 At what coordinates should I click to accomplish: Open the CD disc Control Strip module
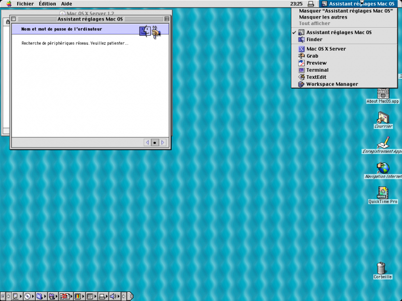[30, 296]
